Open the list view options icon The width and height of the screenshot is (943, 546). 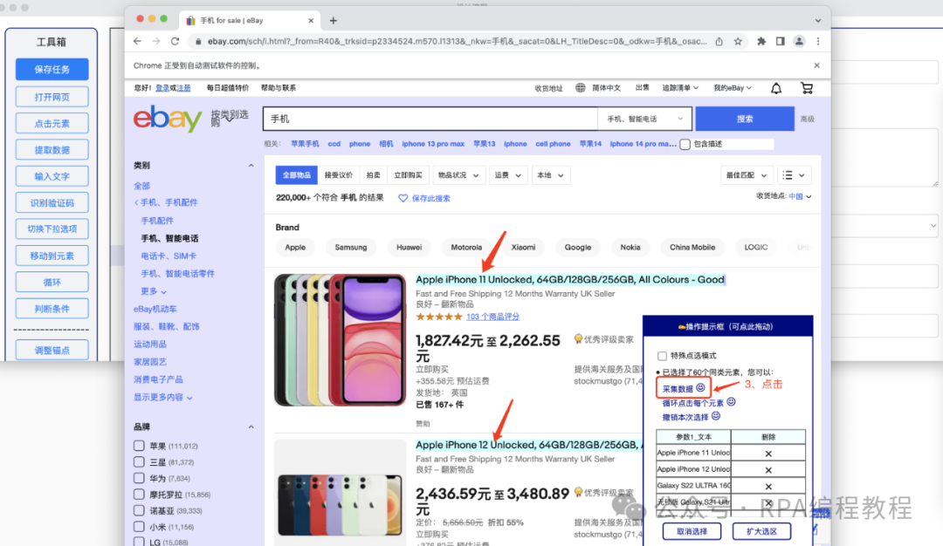793,175
